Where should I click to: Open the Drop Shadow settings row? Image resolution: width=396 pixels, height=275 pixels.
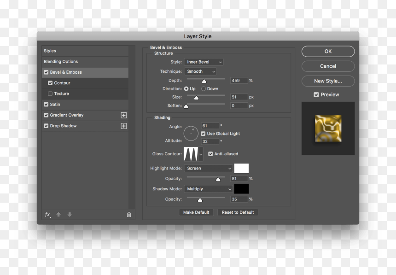coord(85,126)
